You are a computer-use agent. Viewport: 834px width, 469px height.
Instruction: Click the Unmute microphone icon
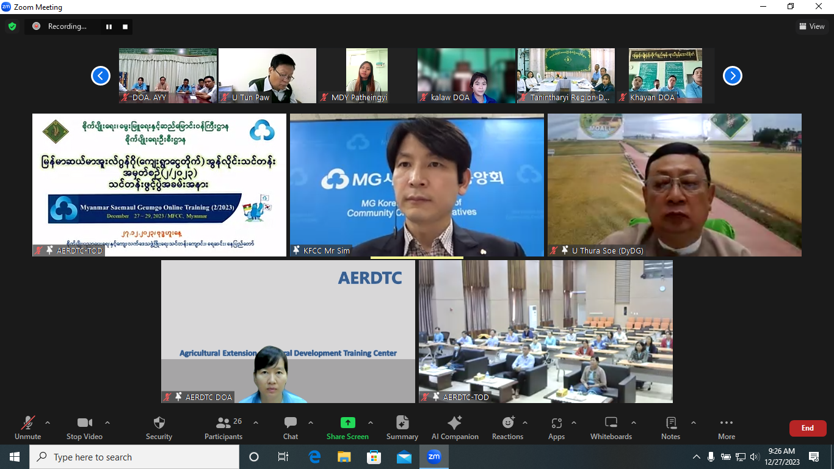click(28, 423)
